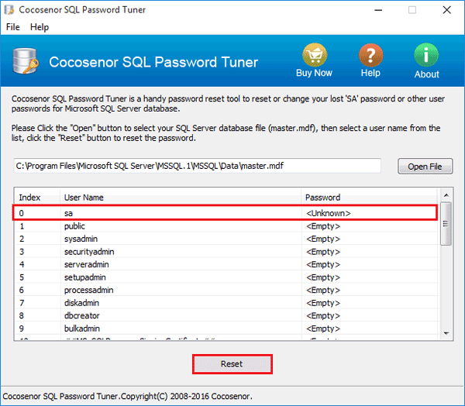Open the Help menu in menu bar

coord(40,27)
